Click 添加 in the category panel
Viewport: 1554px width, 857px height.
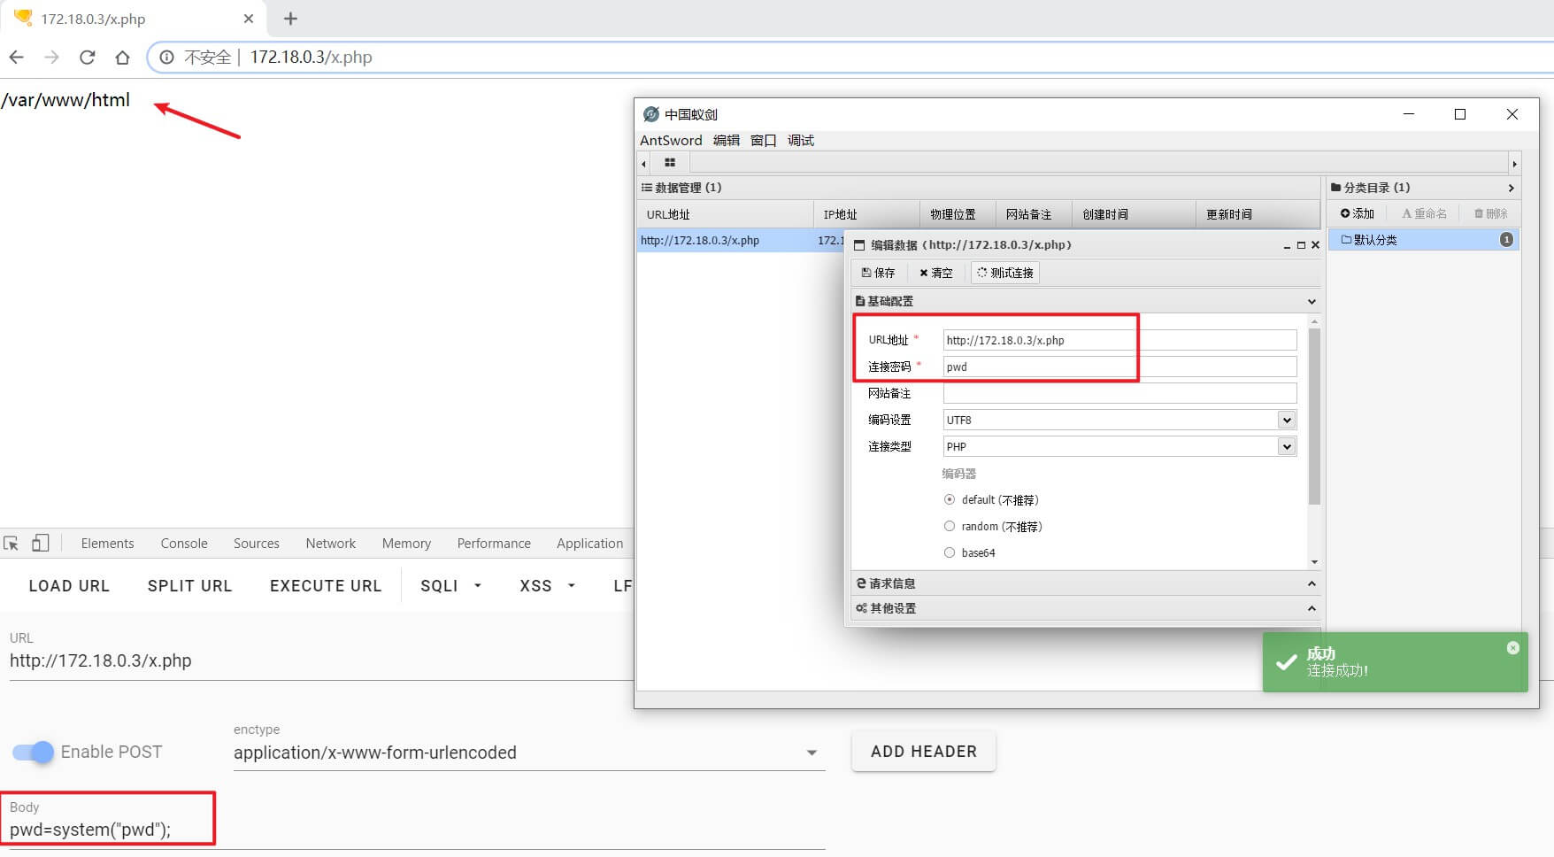pos(1358,214)
